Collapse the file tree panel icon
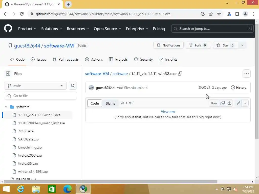Viewport: 259px width, 194px height. [8, 74]
